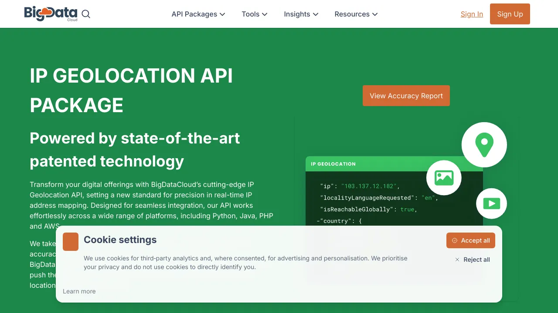Reject all cookies
The image size is (558, 313).
point(472,260)
